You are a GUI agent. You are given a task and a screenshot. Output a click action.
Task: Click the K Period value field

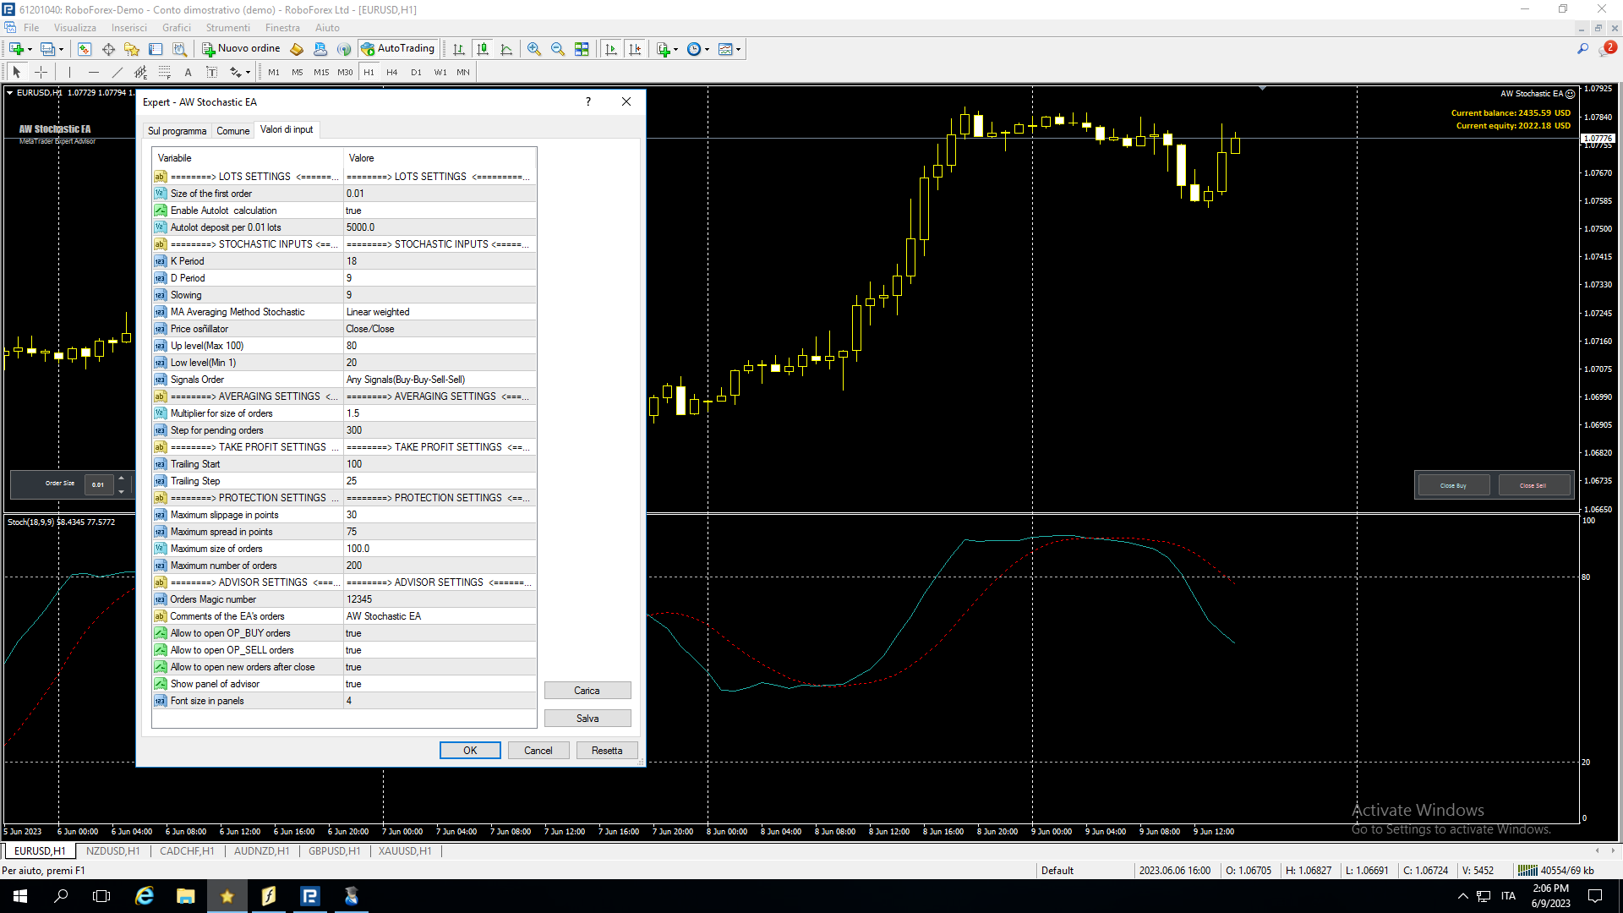(440, 261)
